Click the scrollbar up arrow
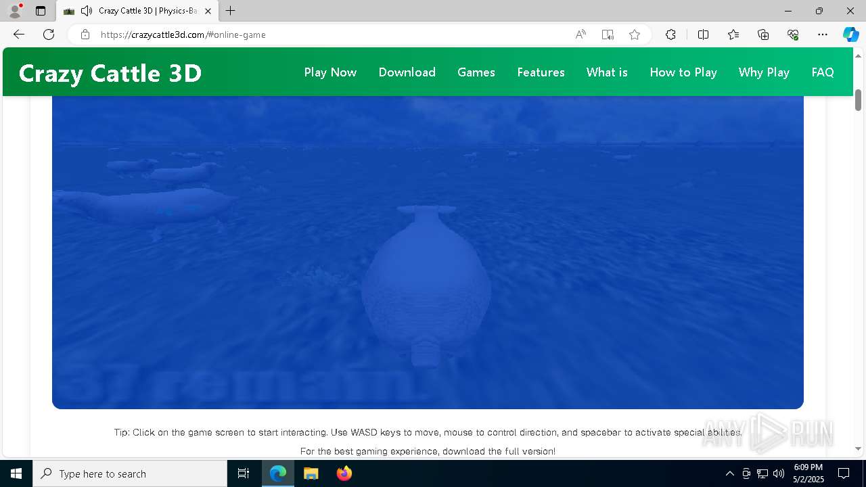The image size is (866, 487). 858,55
